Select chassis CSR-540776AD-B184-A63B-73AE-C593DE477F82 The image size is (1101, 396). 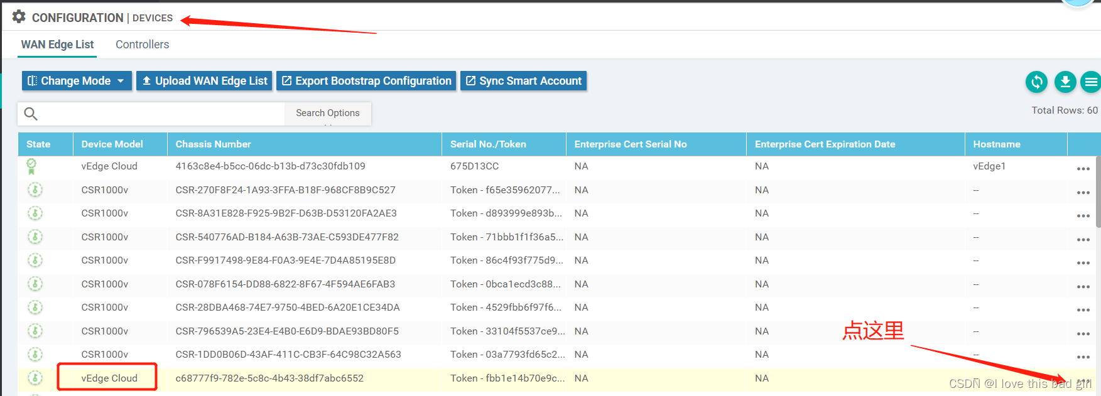click(287, 237)
